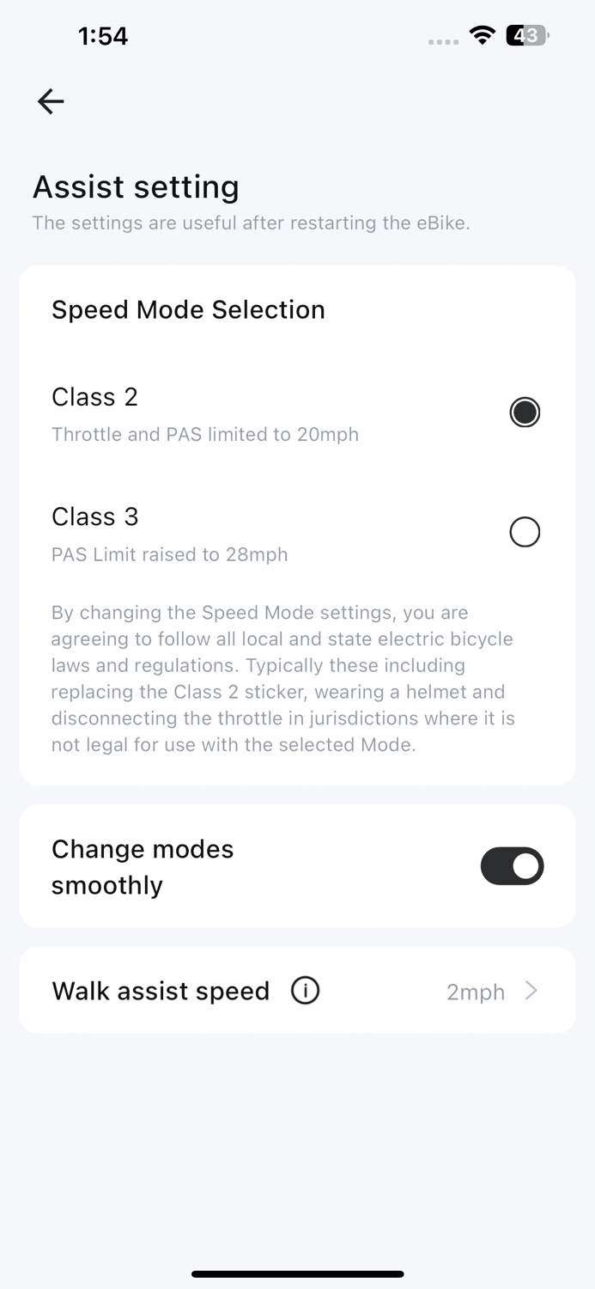Tap the home indicator bar at bottom
Image resolution: width=595 pixels, height=1289 pixels.
click(297, 1274)
